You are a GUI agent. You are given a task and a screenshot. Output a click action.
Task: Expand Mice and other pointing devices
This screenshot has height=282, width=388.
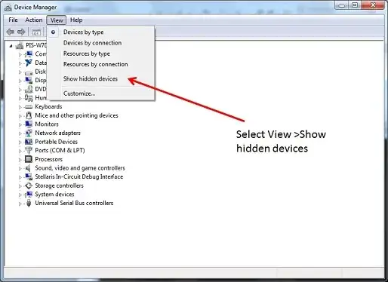(x=20, y=116)
